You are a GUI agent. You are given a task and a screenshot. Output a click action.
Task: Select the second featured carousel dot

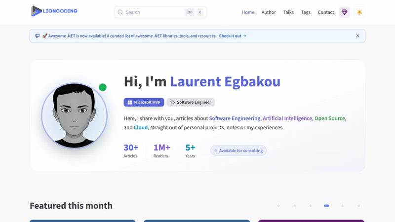[294, 206]
